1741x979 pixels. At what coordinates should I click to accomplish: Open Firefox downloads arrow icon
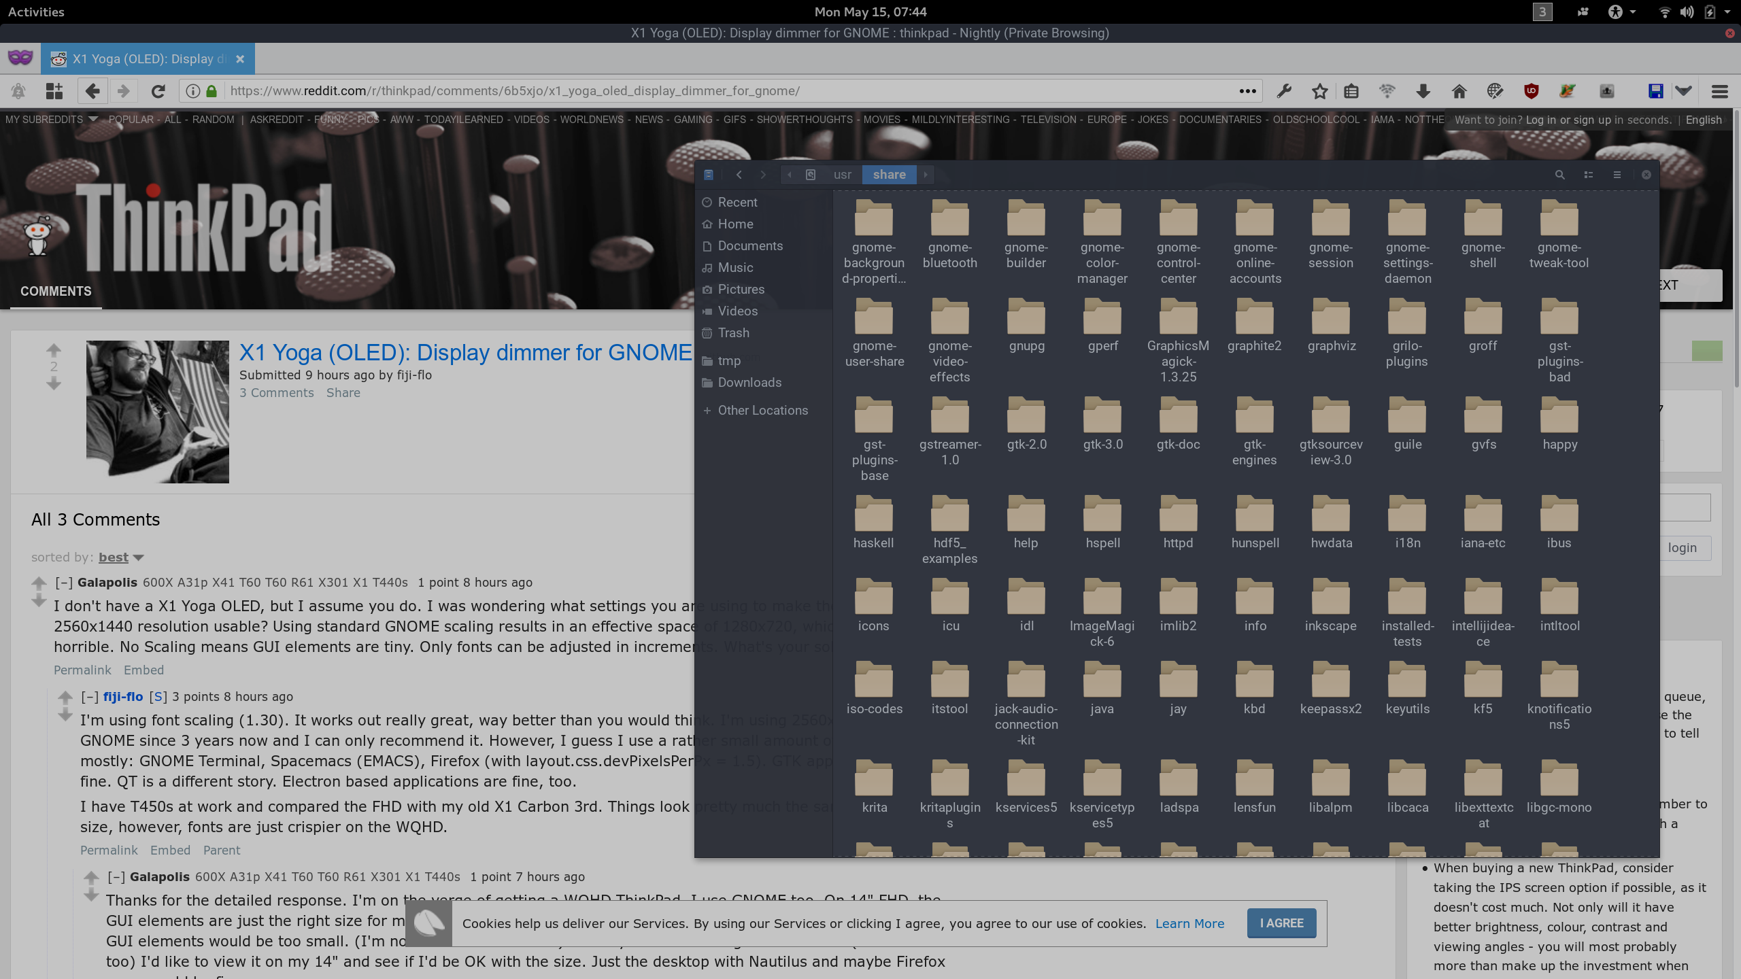coord(1423,91)
